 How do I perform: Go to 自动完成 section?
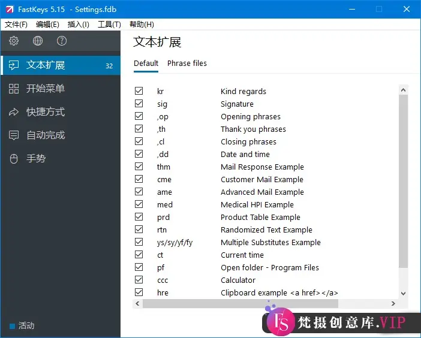pyautogui.click(x=61, y=135)
